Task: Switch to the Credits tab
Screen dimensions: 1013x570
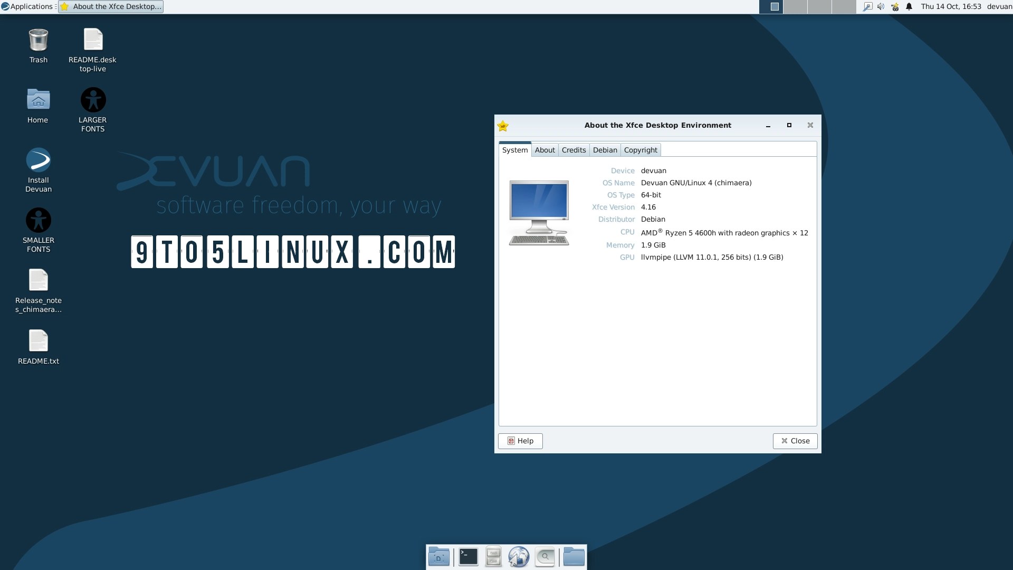Action: click(x=574, y=150)
